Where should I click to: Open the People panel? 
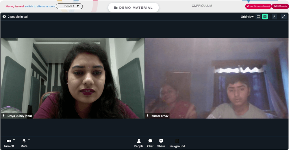point(139,143)
